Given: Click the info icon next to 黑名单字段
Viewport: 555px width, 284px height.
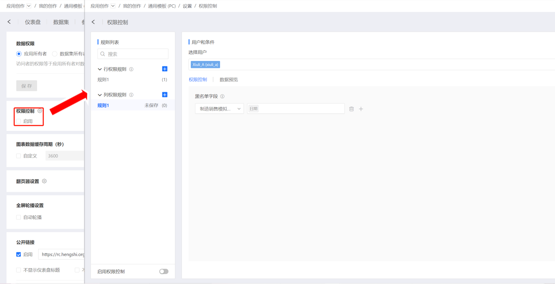Looking at the screenshot, I should tap(222, 97).
